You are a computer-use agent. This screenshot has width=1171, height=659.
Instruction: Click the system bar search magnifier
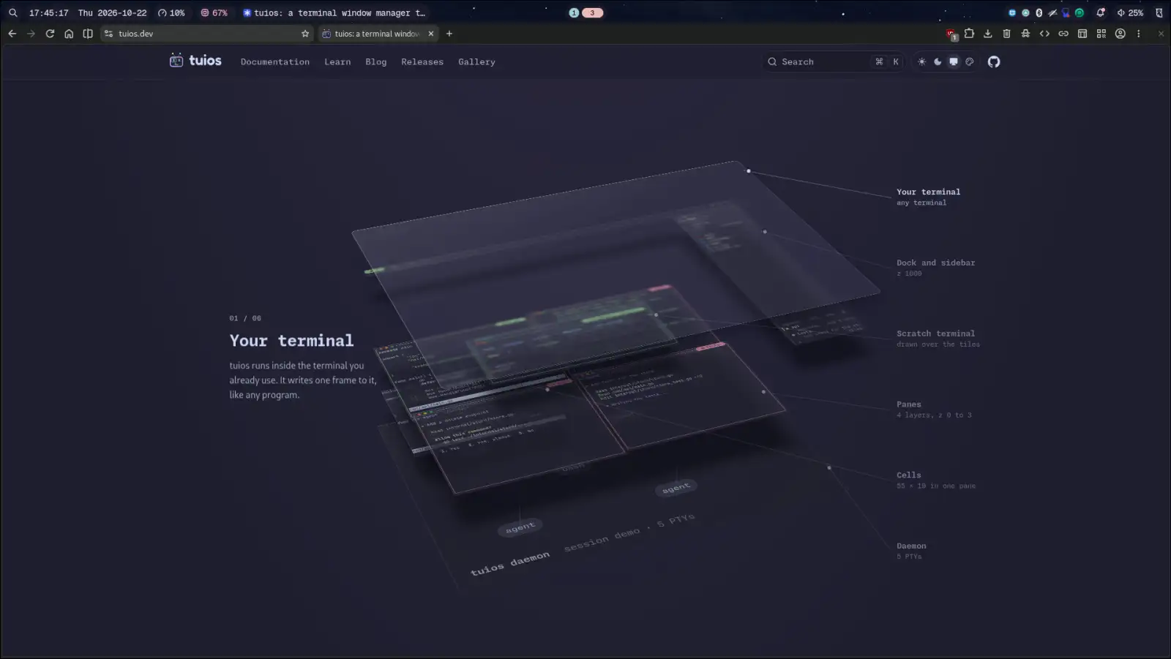pos(13,12)
